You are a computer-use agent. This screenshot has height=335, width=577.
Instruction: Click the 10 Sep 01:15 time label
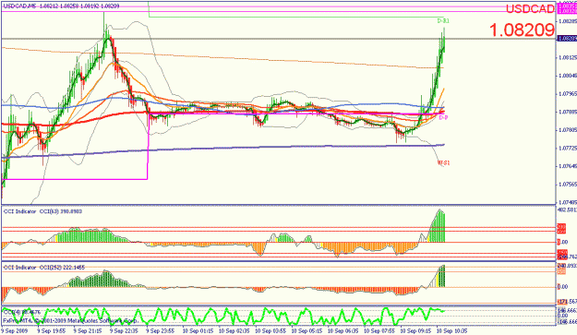click(x=198, y=331)
